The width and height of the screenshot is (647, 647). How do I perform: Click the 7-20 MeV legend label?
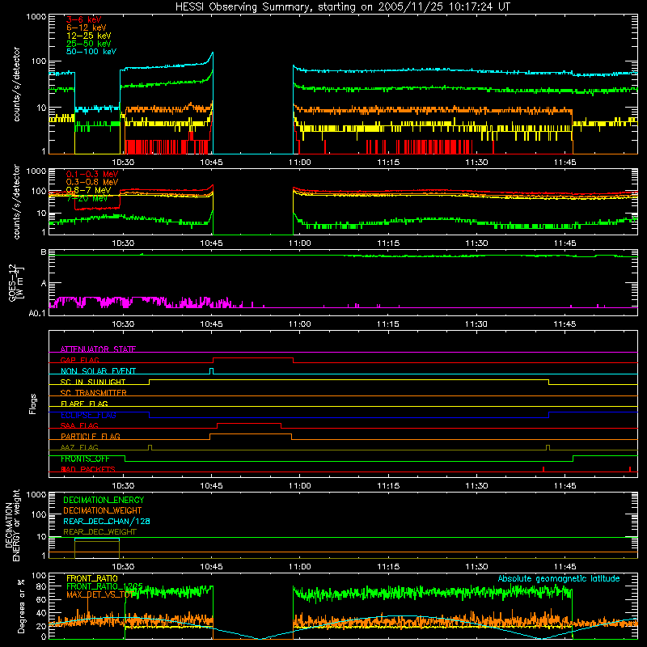[87, 198]
